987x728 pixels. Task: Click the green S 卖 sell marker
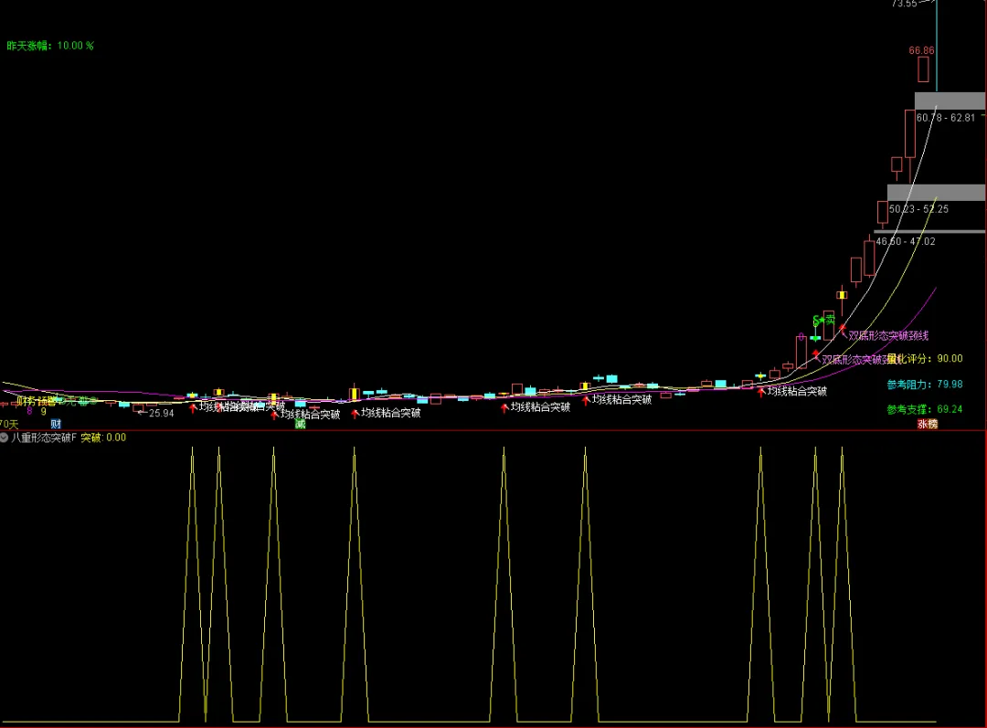[823, 321]
